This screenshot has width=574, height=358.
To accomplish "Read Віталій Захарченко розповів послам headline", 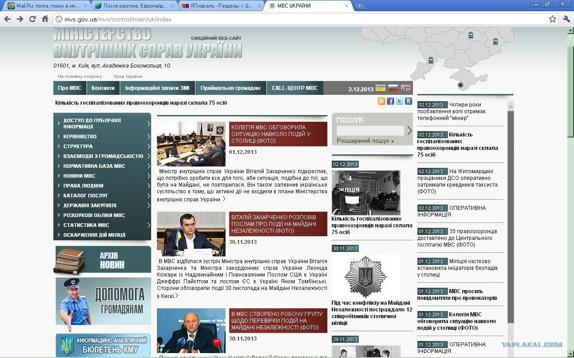I will [278, 224].
